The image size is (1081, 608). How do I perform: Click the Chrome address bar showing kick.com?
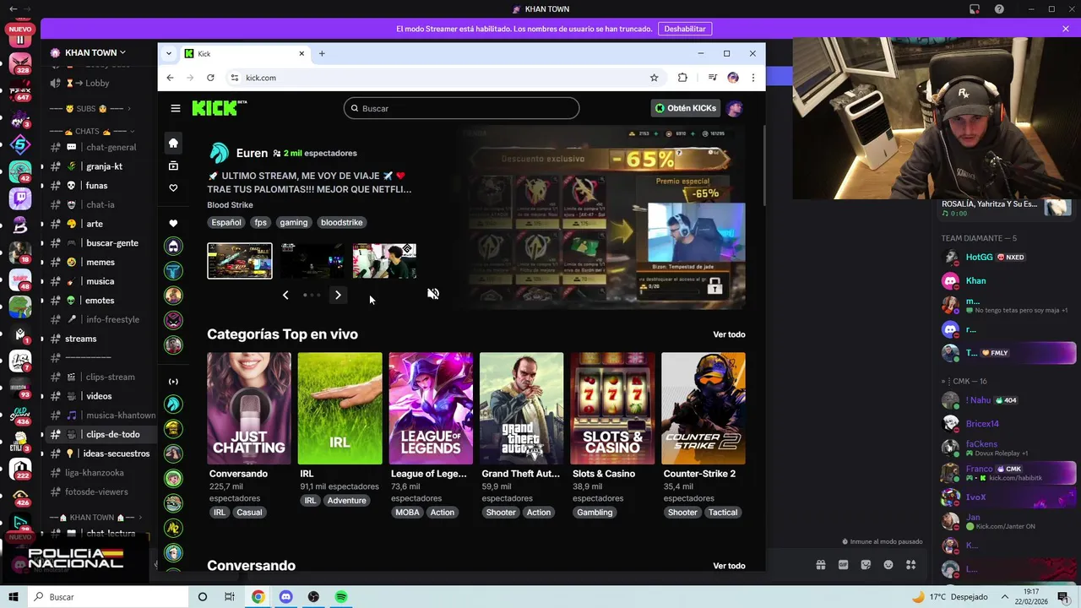[443, 78]
